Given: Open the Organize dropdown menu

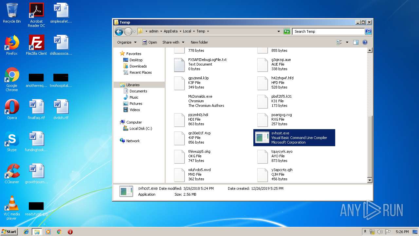Looking at the screenshot, I should 127,42.
